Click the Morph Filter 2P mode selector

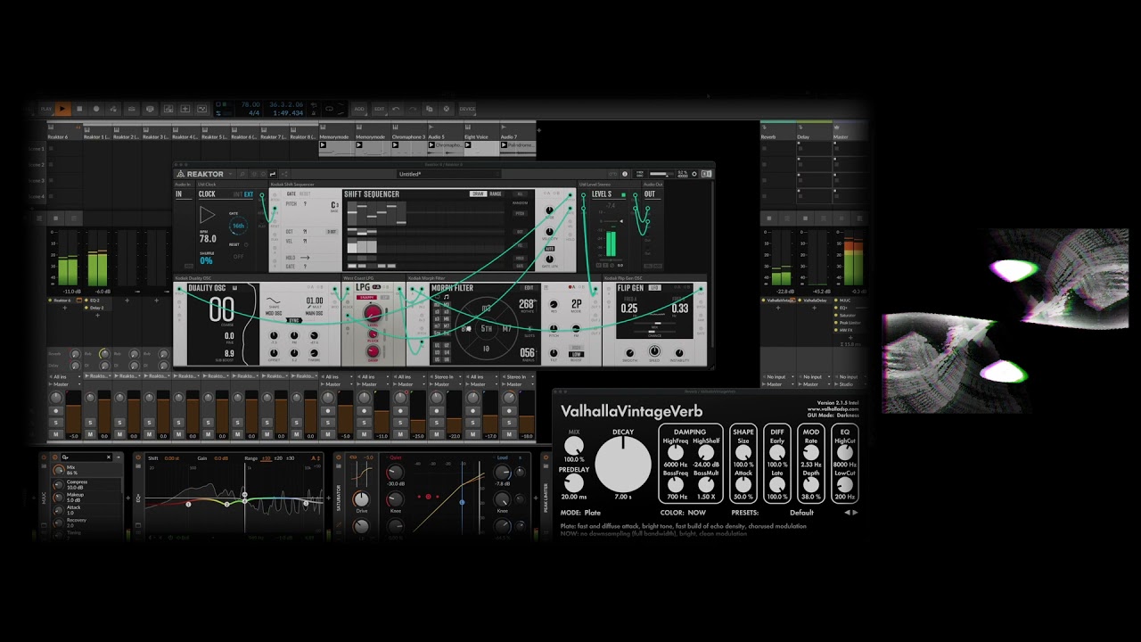[x=577, y=305]
